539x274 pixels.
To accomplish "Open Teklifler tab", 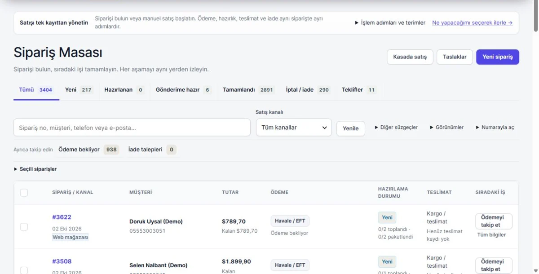I will pos(359,90).
